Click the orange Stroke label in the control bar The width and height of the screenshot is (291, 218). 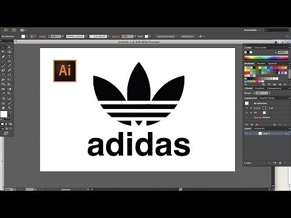pos(42,36)
